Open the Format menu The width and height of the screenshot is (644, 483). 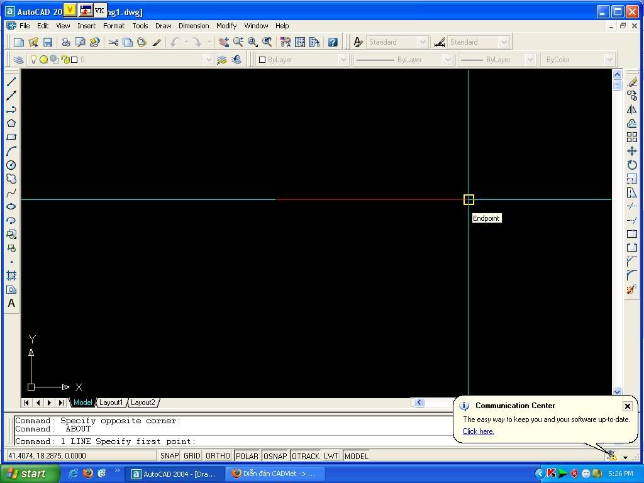pyautogui.click(x=114, y=26)
